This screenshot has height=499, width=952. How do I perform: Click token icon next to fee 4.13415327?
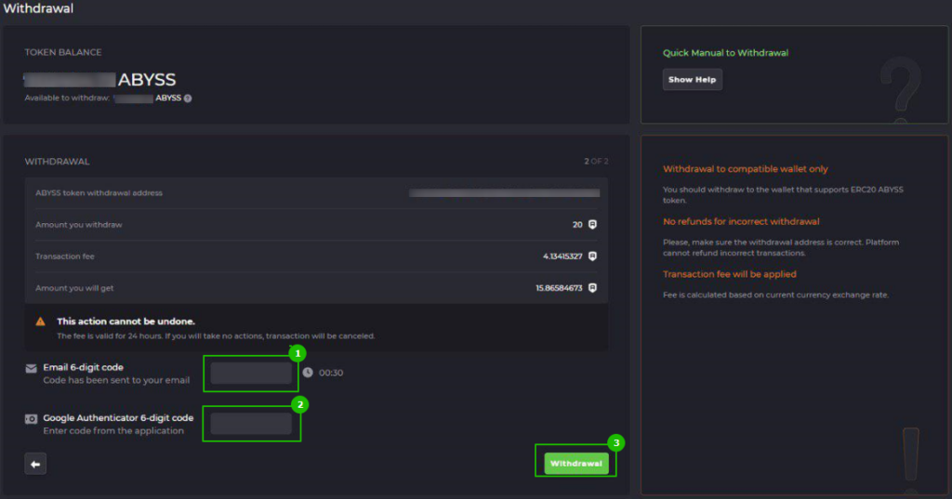pyautogui.click(x=592, y=256)
